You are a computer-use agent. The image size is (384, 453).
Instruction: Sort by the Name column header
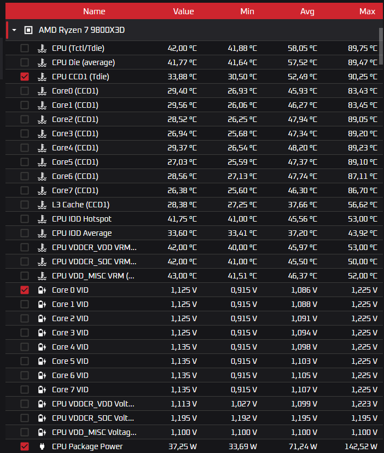pyautogui.click(x=94, y=11)
